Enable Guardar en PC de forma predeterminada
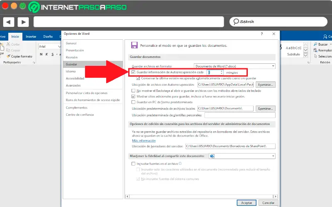The image size is (332, 207). coord(133,102)
